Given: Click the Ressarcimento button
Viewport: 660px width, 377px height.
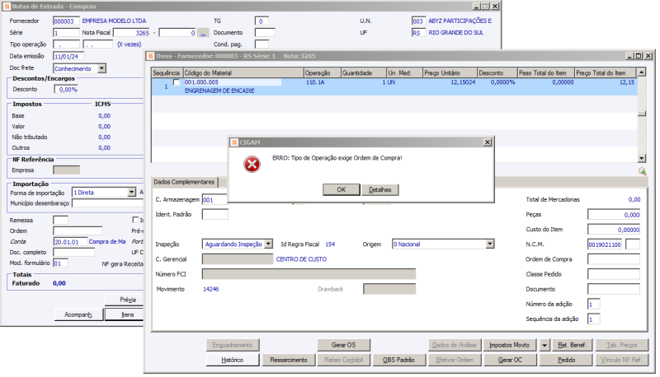Looking at the screenshot, I should pos(289,360).
